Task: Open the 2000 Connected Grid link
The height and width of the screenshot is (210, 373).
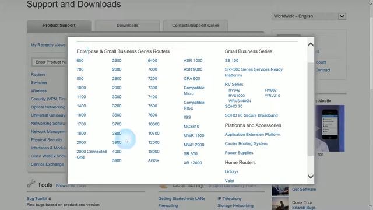Action: [x=92, y=154]
